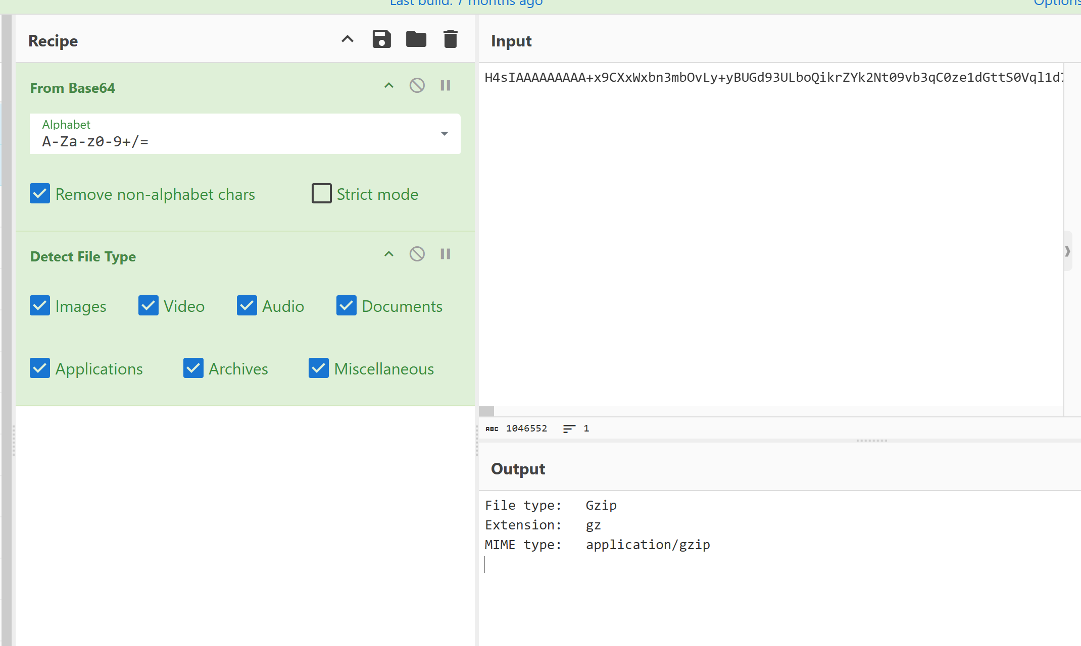
Task: Collapse the Detect File Type panel
Action: pos(388,254)
